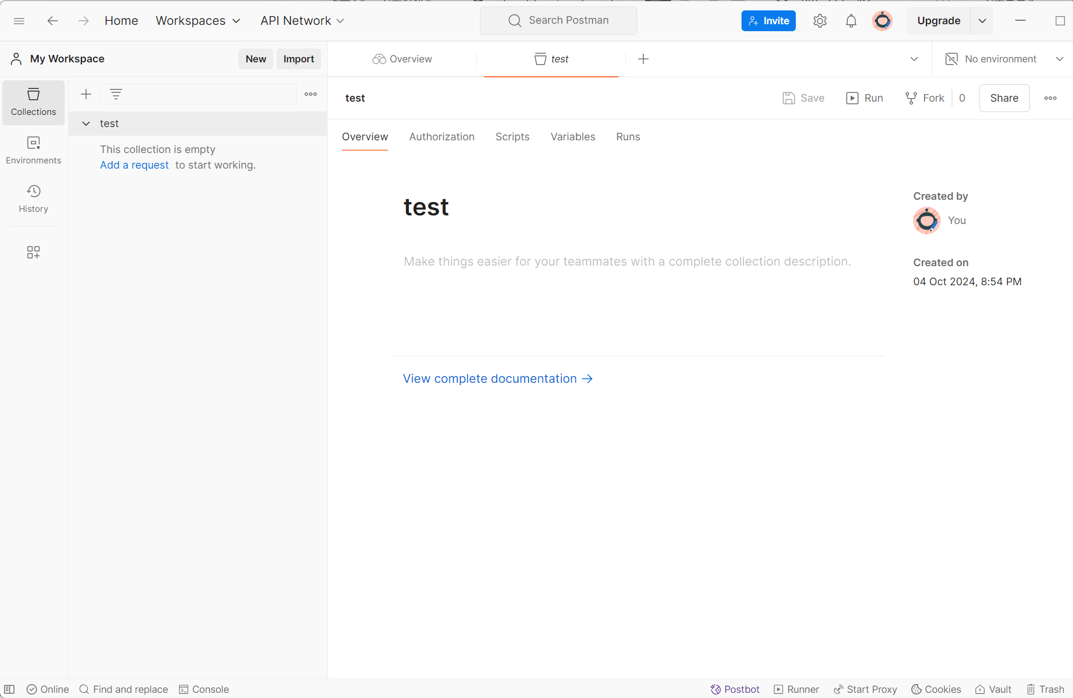Select the collection Overview subtab

point(365,137)
